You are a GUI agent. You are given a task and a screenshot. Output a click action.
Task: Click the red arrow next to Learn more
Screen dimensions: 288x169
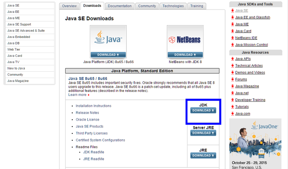(x=89, y=95)
